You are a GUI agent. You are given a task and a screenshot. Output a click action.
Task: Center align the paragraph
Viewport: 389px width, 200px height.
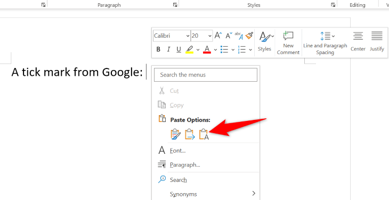[358, 42]
